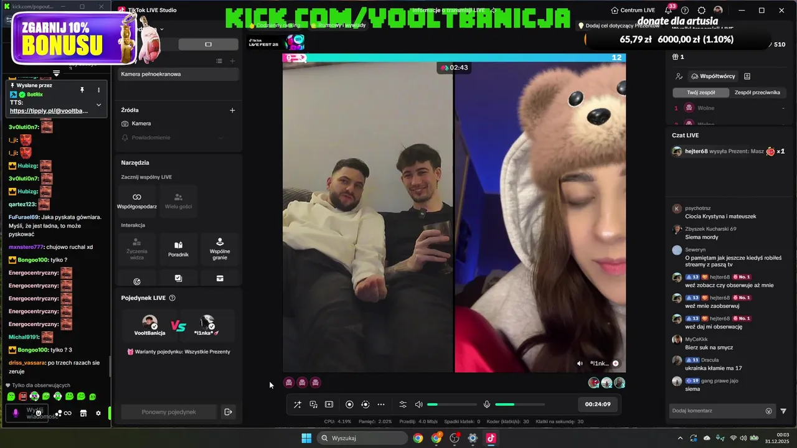Viewport: 797px width, 448px height.
Task: Open the TikTok LIVE FEST 25 banner
Action: point(276,42)
